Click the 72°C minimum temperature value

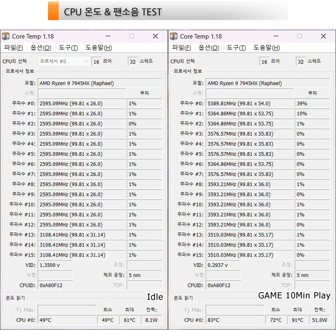click(276, 320)
